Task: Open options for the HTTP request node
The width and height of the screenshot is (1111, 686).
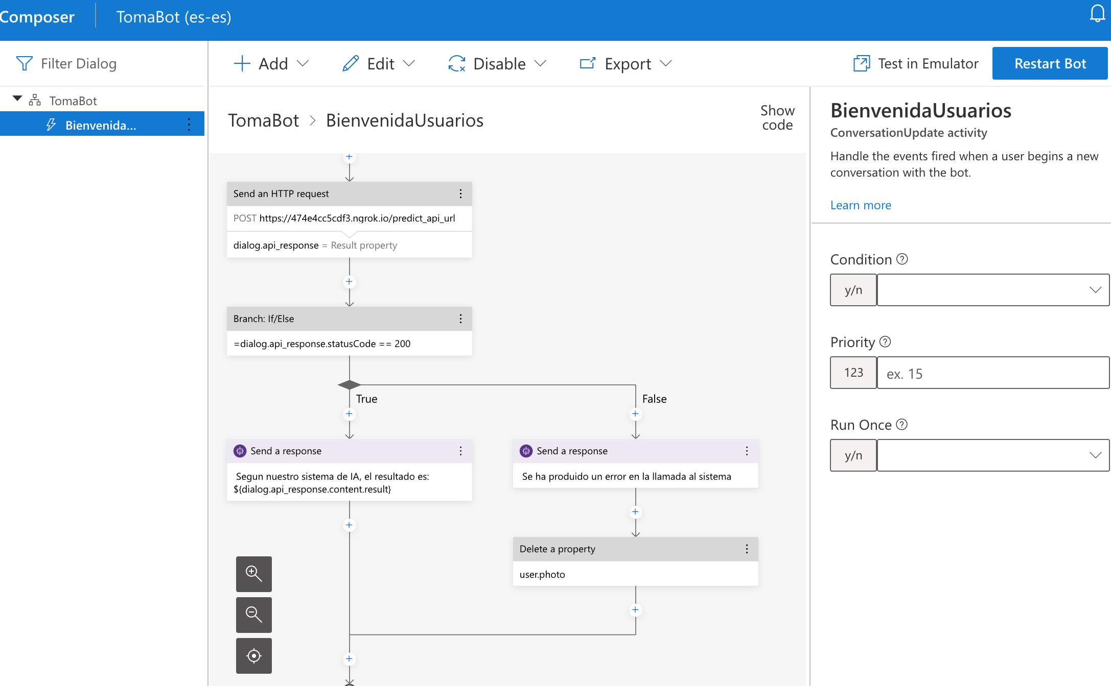Action: (x=460, y=193)
